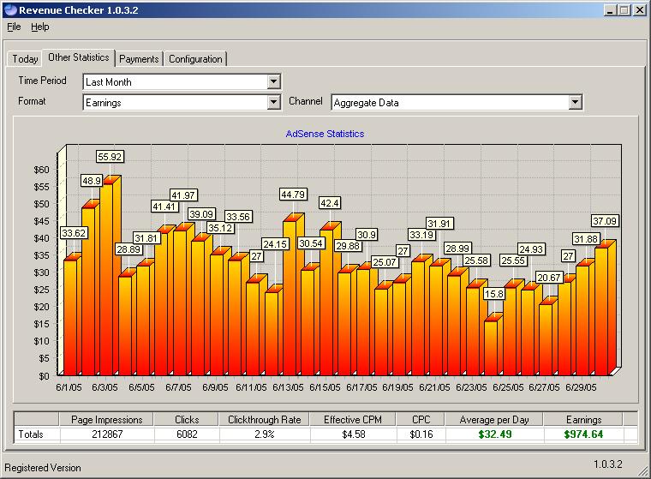
Task: Click the Aggregate Data channel field
Action: (449, 103)
